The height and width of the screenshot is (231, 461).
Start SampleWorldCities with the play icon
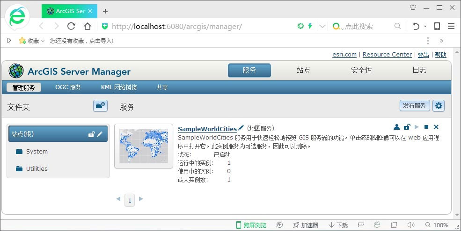coord(417,127)
